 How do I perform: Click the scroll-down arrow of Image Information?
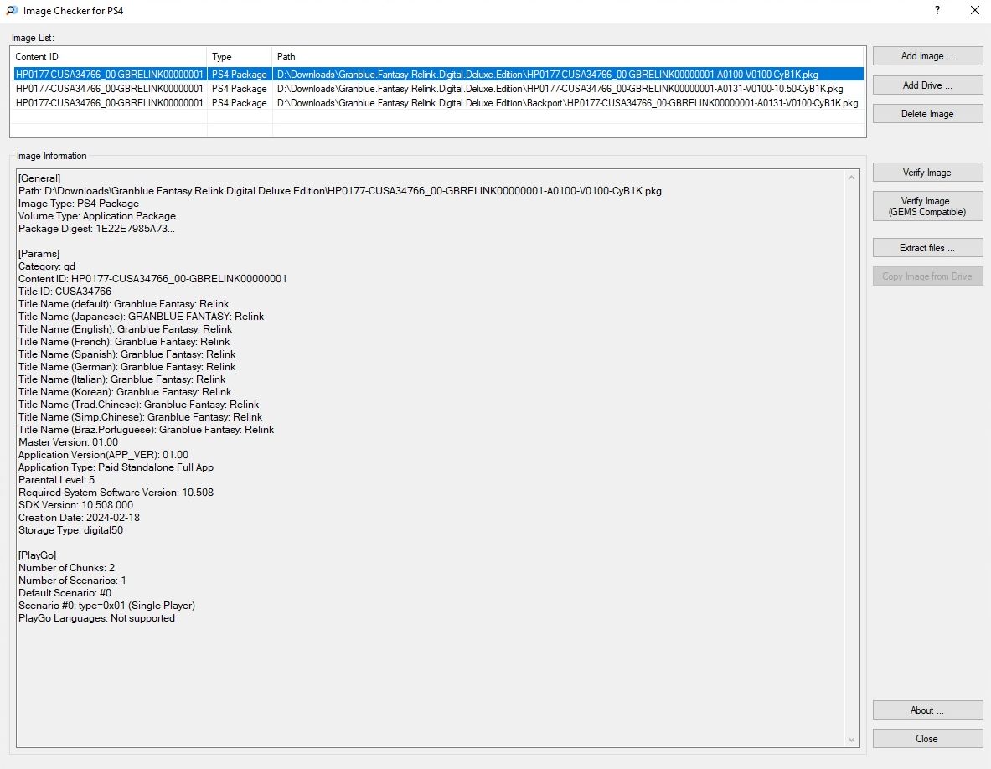tap(851, 739)
